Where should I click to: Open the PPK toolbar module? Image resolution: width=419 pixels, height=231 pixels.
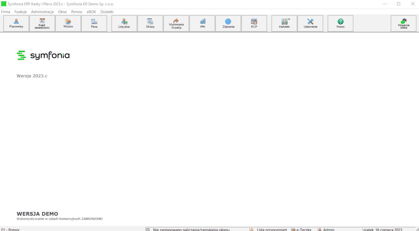point(203,23)
